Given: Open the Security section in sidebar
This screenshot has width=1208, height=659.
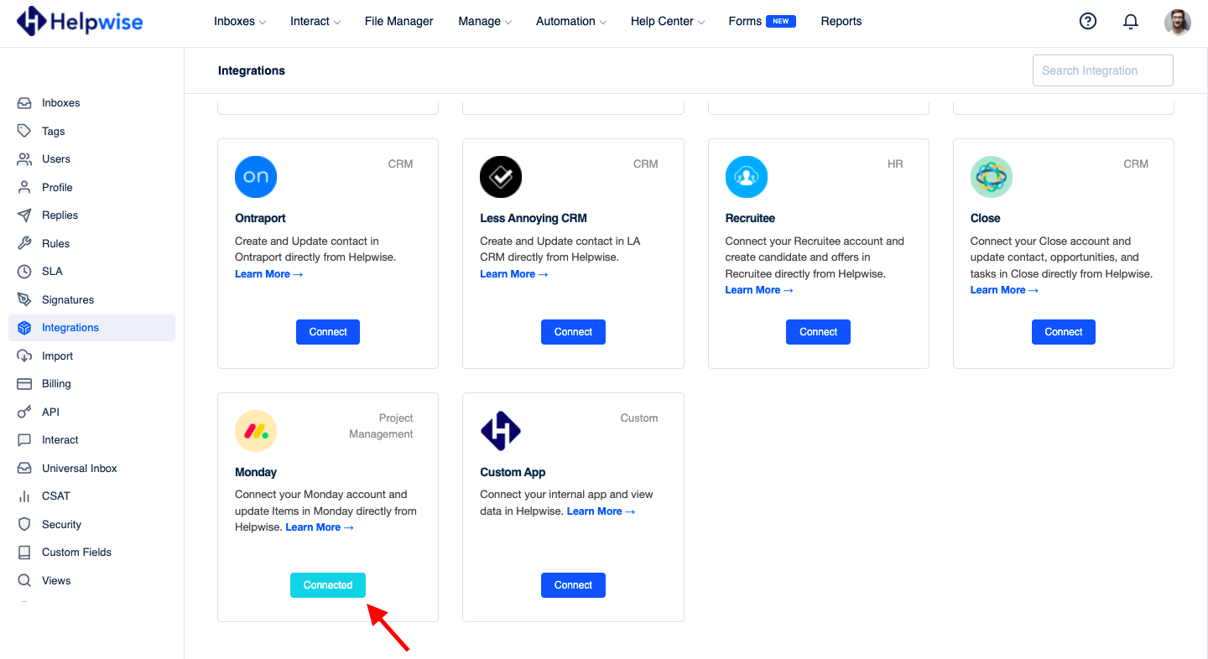Looking at the screenshot, I should 60,524.
